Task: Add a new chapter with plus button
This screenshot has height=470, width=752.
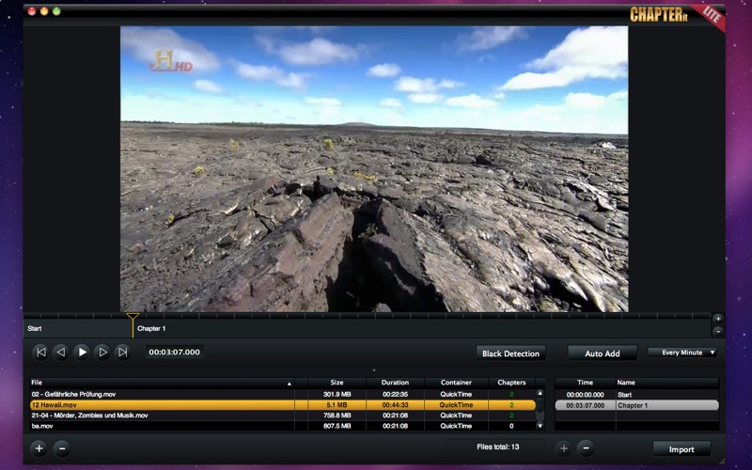Action: point(564,449)
